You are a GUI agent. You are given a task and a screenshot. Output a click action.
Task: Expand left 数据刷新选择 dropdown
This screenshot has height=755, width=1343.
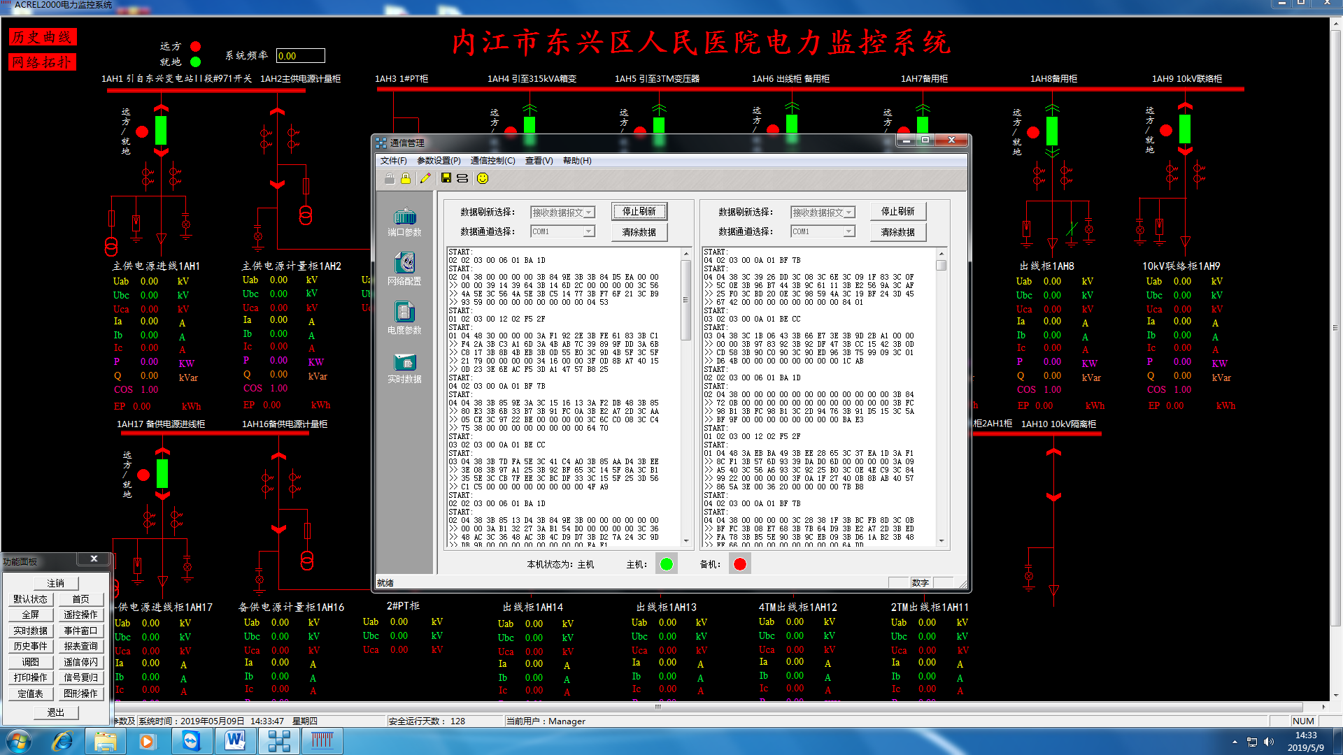589,212
